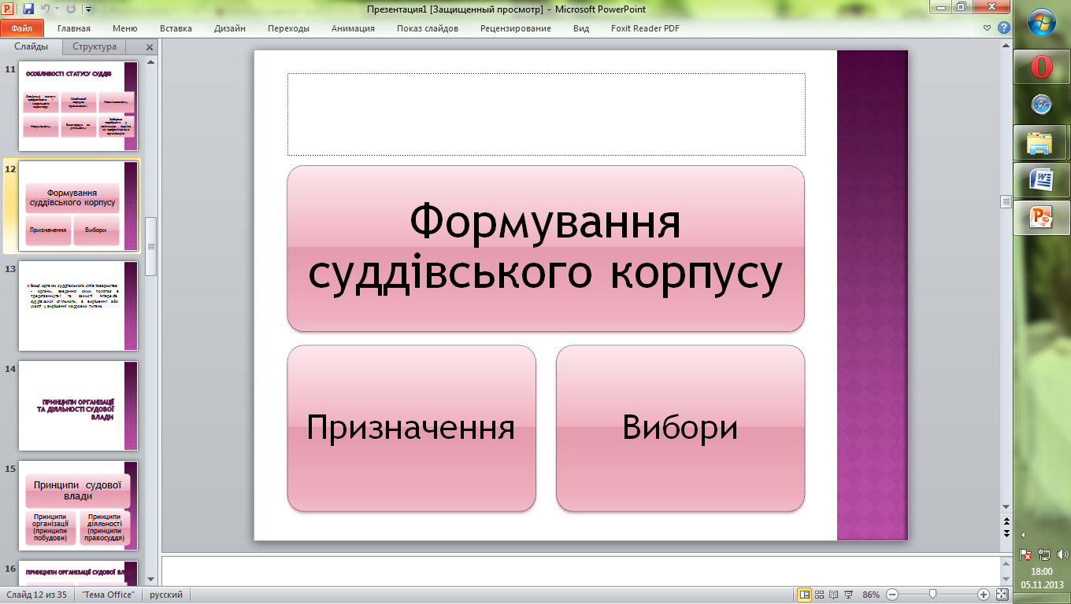Click the 86% zoom level button
The width and height of the screenshot is (1071, 604).
tap(871, 595)
